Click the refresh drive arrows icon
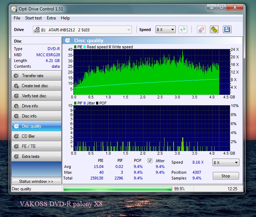256x217 pixels. click(x=183, y=30)
